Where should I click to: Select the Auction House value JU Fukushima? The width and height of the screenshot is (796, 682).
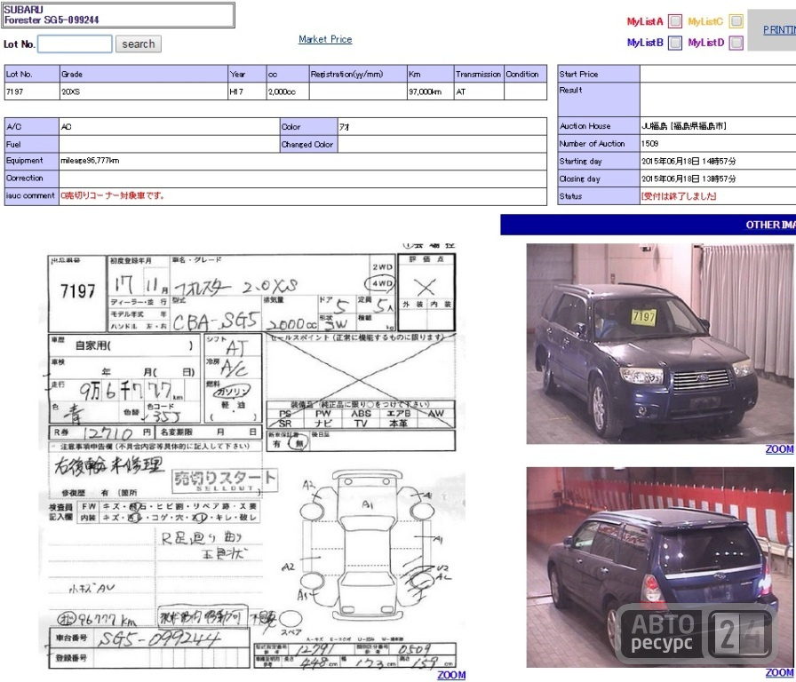coord(684,126)
